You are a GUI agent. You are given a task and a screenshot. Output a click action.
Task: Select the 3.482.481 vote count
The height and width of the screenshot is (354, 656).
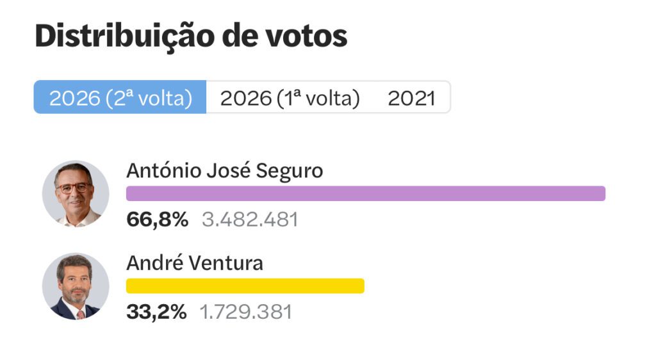(x=250, y=220)
